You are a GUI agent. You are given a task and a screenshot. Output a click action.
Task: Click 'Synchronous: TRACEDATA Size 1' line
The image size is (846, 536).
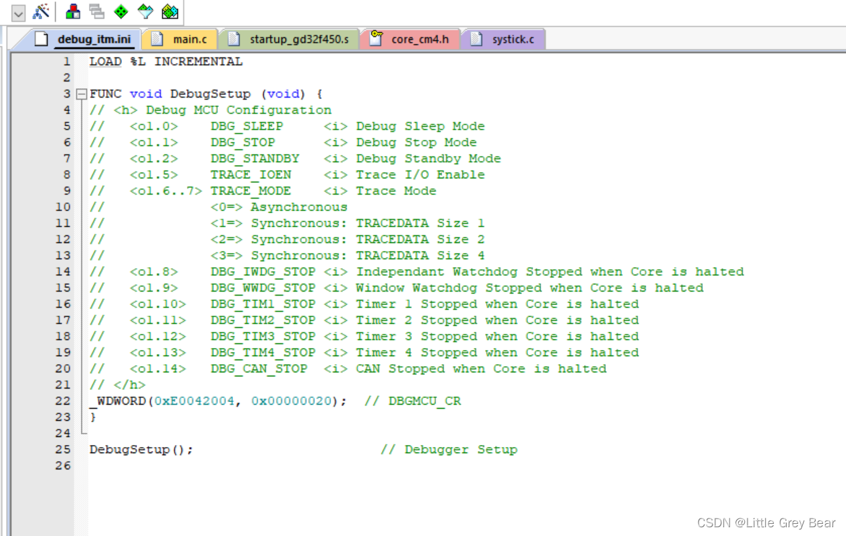point(287,223)
